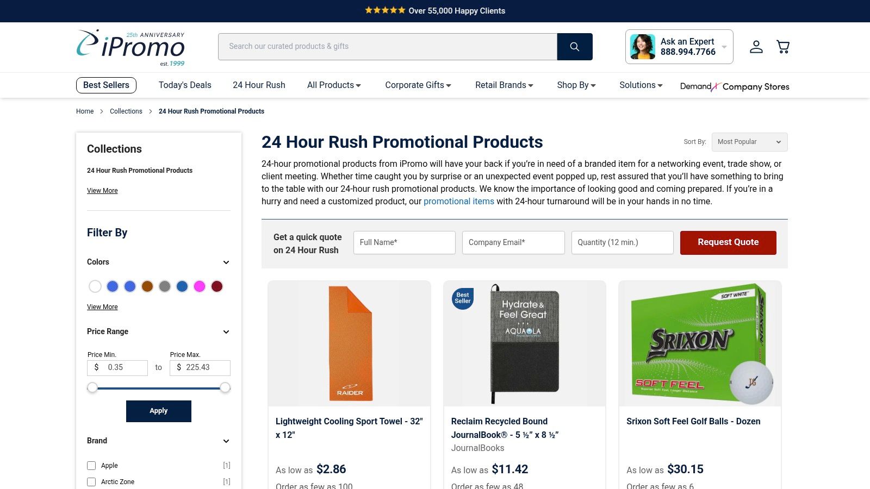Click the Best Seller badge on JournalBook
The image size is (870, 489).
tap(463, 298)
